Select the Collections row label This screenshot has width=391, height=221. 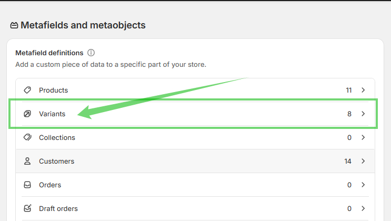pos(57,137)
